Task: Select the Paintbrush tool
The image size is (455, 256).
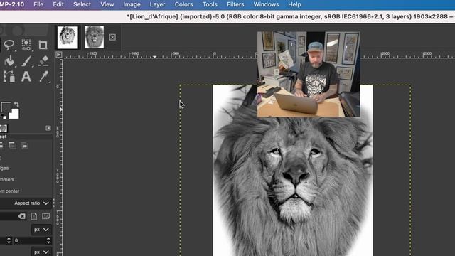Action: pos(26,60)
